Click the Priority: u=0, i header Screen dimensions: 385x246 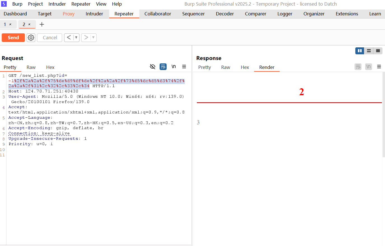click(x=31, y=144)
